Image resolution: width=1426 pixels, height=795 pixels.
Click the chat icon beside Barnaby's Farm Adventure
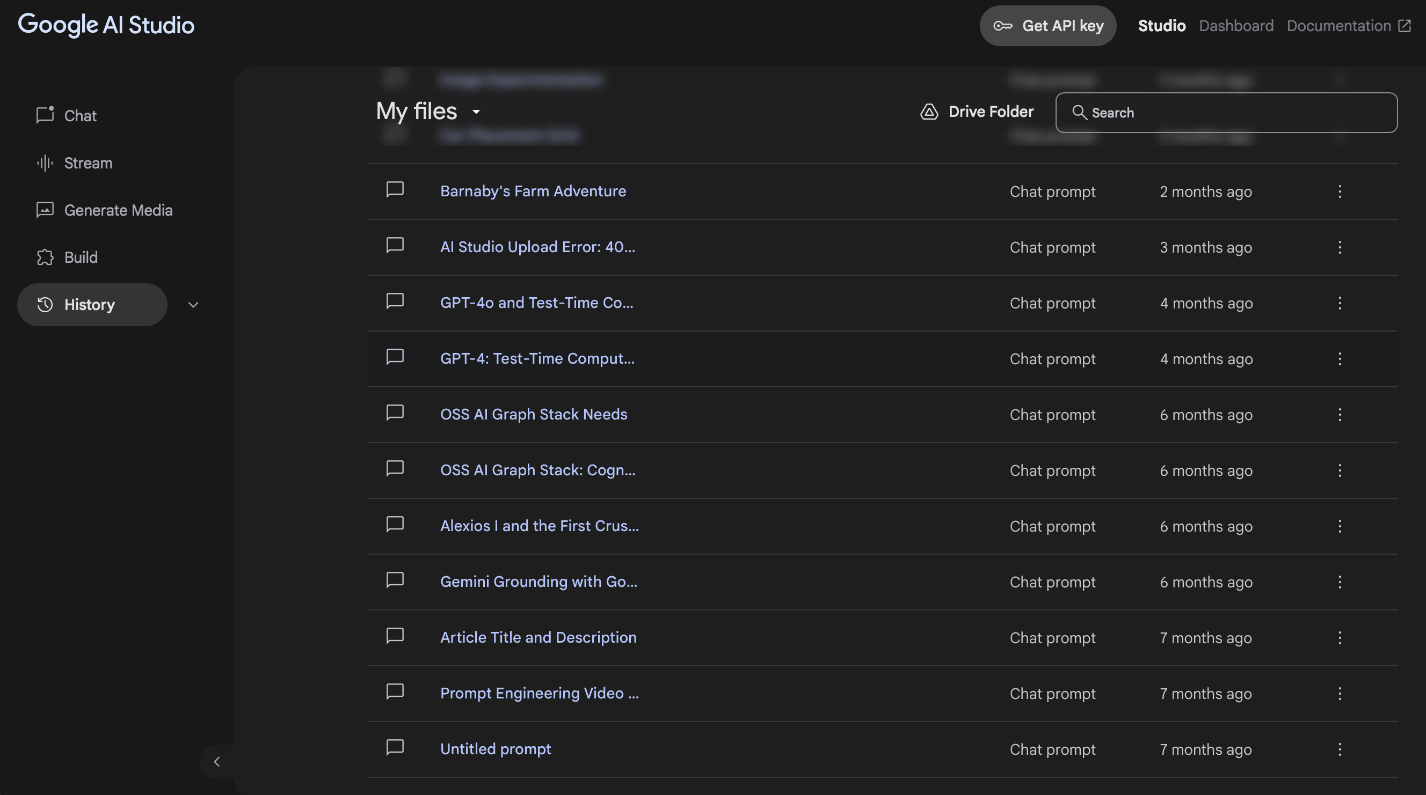(395, 190)
